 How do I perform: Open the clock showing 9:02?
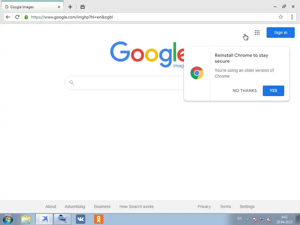(284, 219)
